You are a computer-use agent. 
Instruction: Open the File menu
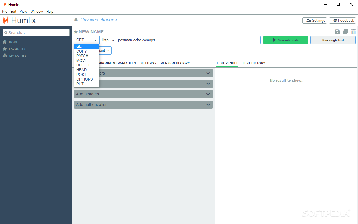coord(5,12)
